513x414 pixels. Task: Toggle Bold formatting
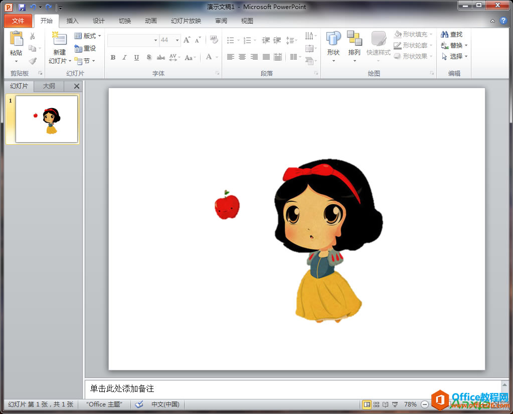(113, 58)
